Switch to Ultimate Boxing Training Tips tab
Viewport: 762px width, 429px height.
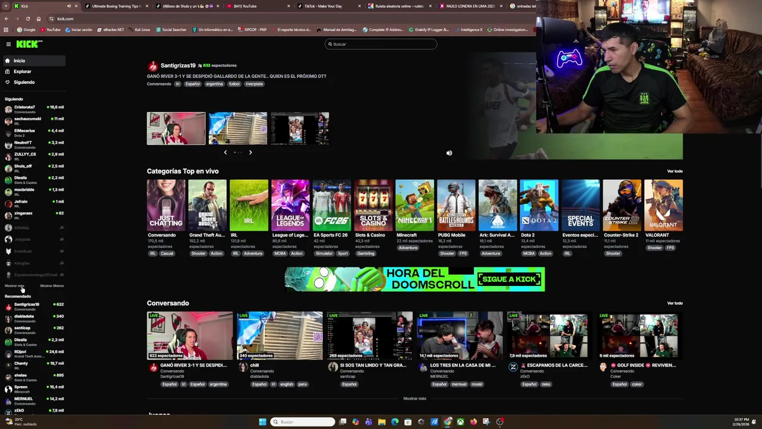point(115,6)
